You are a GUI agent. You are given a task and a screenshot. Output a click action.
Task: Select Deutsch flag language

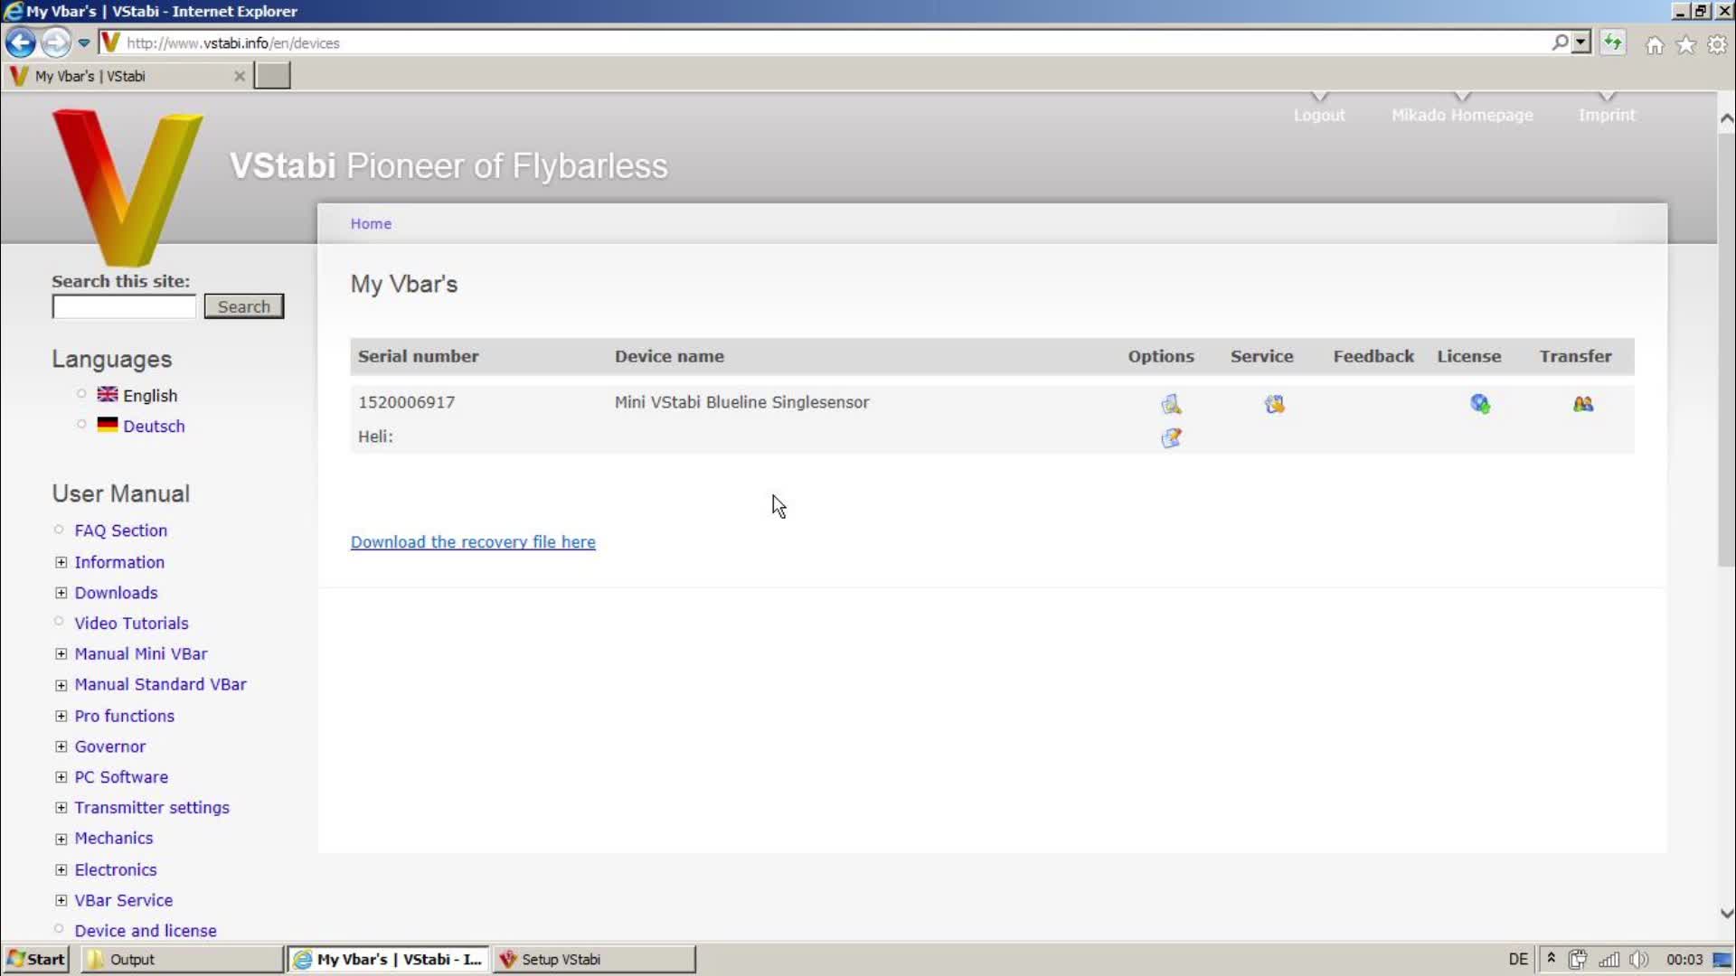pyautogui.click(x=108, y=425)
